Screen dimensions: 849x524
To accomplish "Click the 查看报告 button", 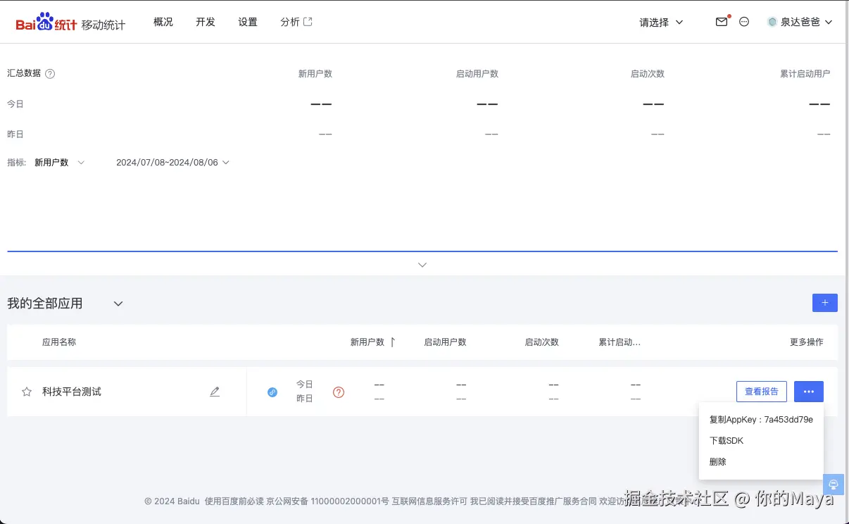I will (762, 392).
